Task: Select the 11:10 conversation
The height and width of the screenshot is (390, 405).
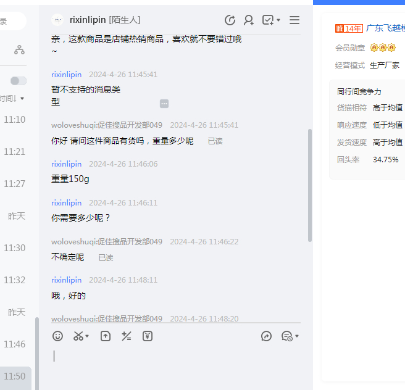Action: click(x=15, y=120)
